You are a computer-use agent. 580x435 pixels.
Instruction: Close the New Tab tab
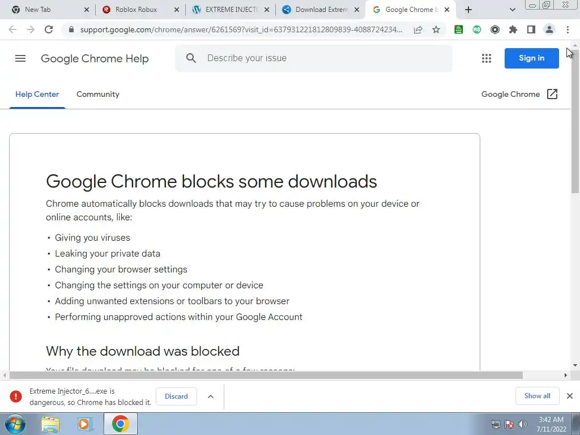tap(87, 10)
